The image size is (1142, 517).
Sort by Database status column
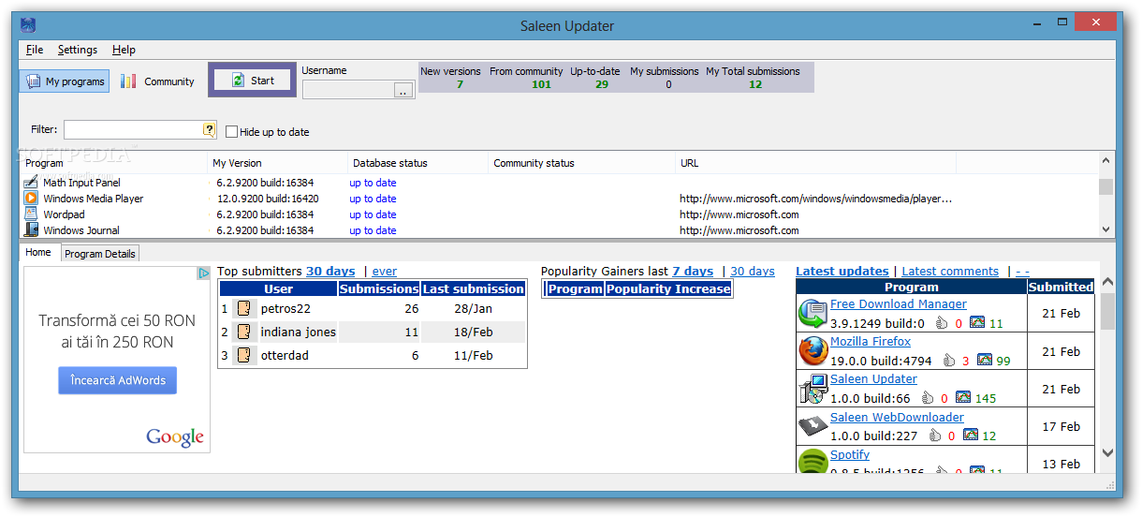coord(418,163)
